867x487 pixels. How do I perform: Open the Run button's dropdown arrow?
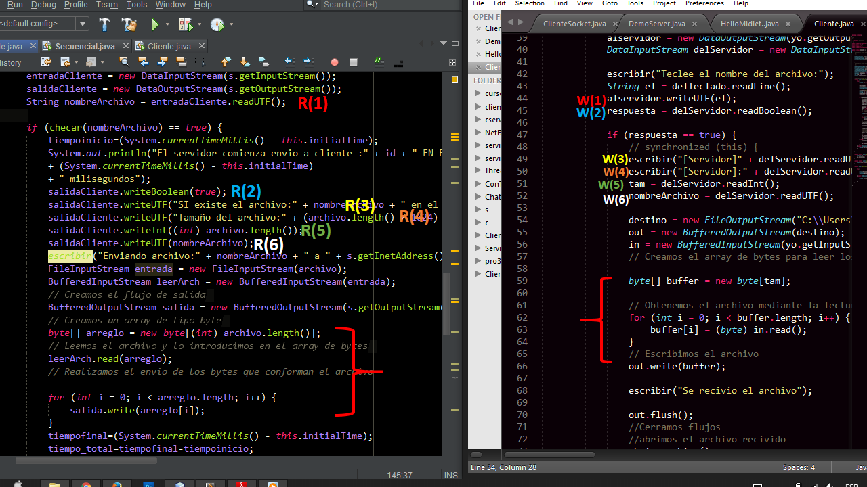(x=168, y=25)
